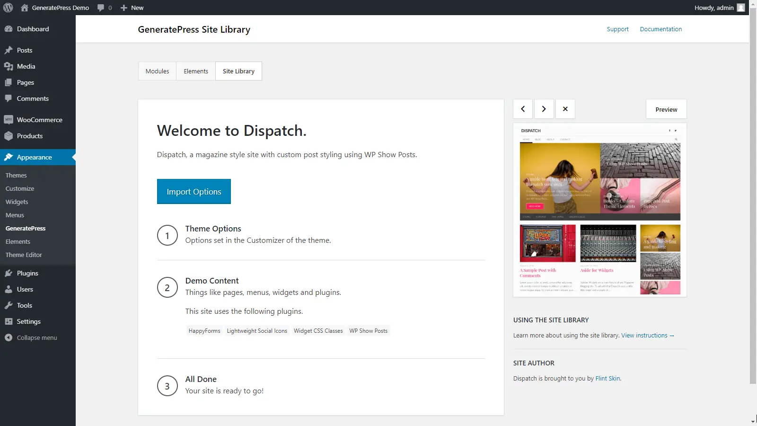The width and height of the screenshot is (757, 426).
Task: Click the Import Options button
Action: click(x=194, y=192)
